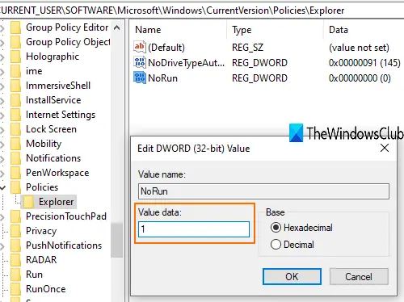This screenshot has height=302, width=404.
Task: Expand the ImmersiveShell key
Action: pos(2,86)
